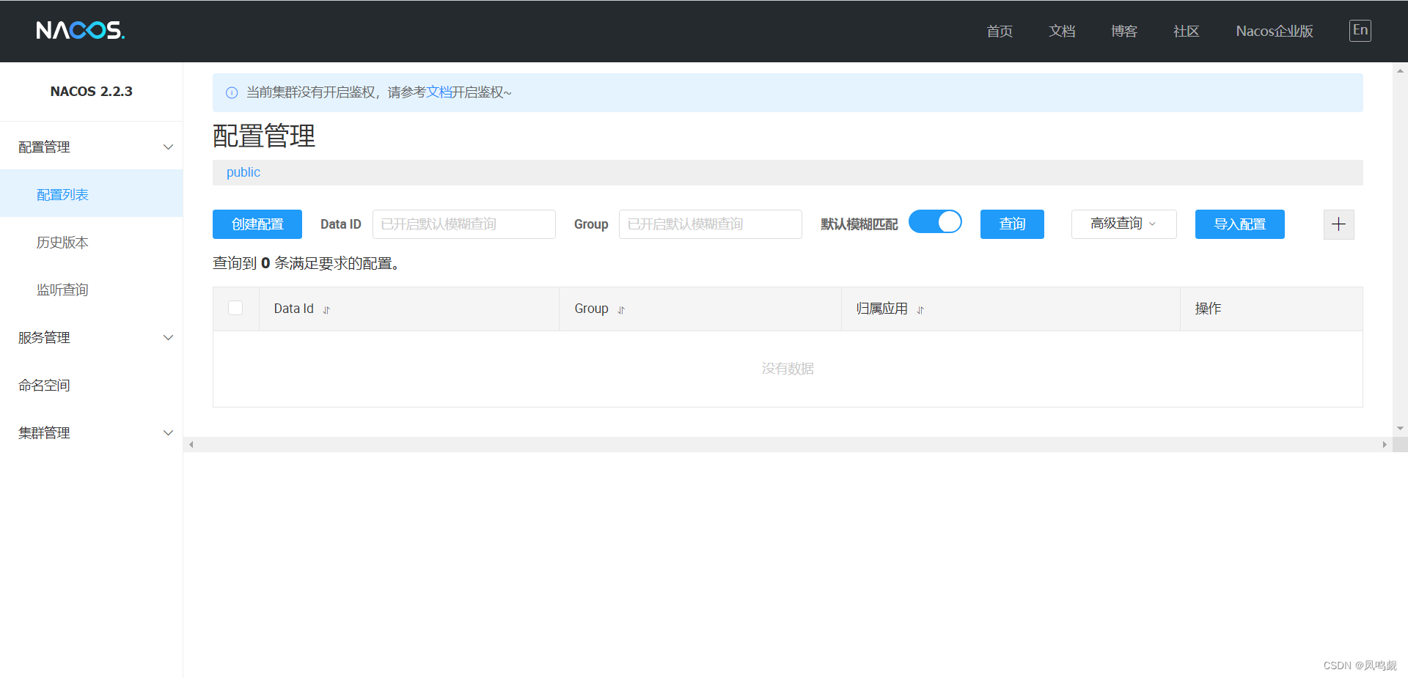Screen dimensions: 1408x678
Task: Expand the 服务管理 menu chevron
Action: pos(168,337)
